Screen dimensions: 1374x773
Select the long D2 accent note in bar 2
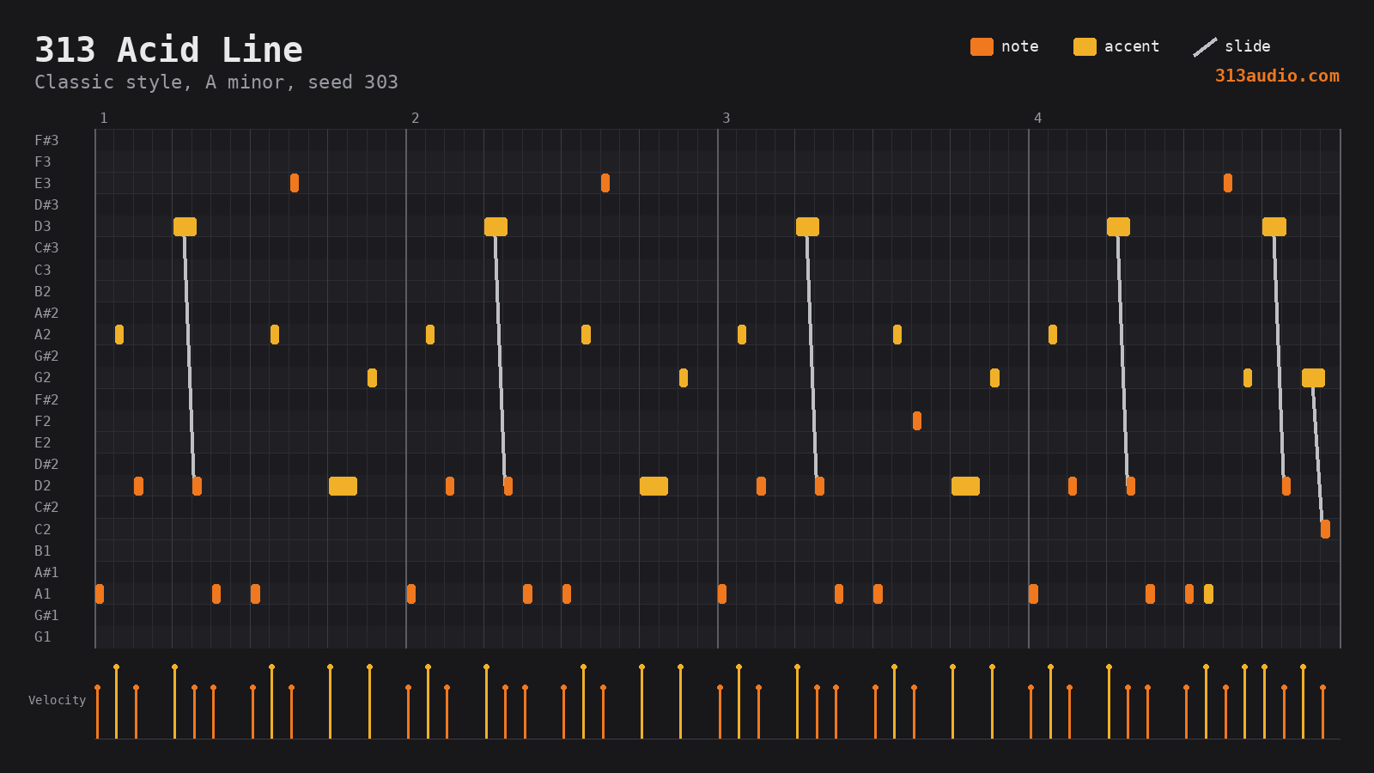(x=654, y=486)
